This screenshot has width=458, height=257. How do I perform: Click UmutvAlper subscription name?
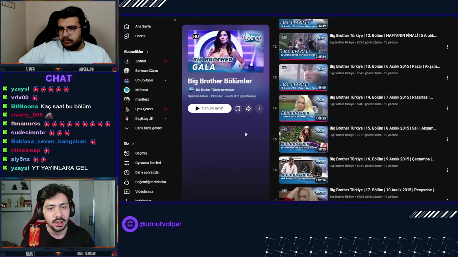[x=144, y=80]
